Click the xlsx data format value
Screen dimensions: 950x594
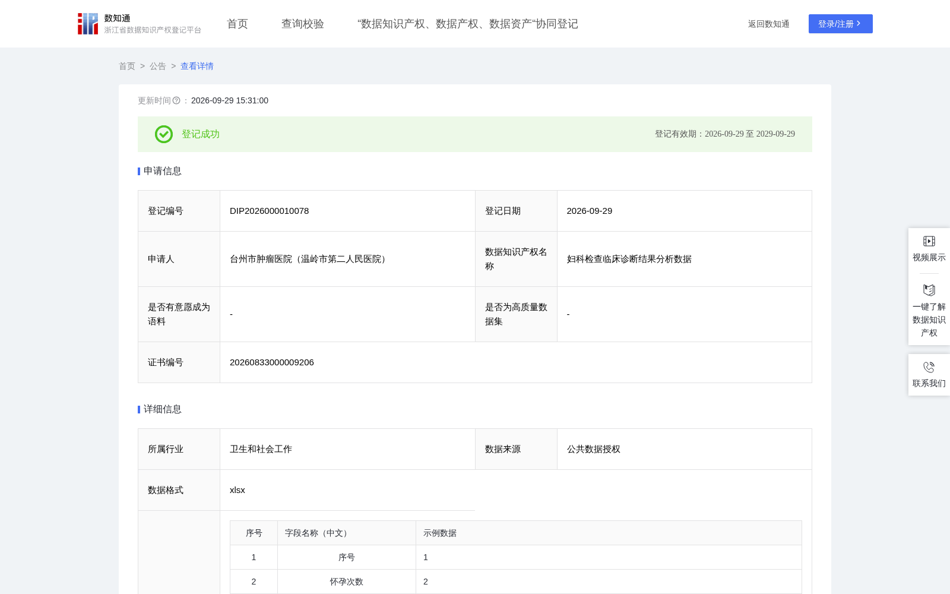tap(237, 490)
